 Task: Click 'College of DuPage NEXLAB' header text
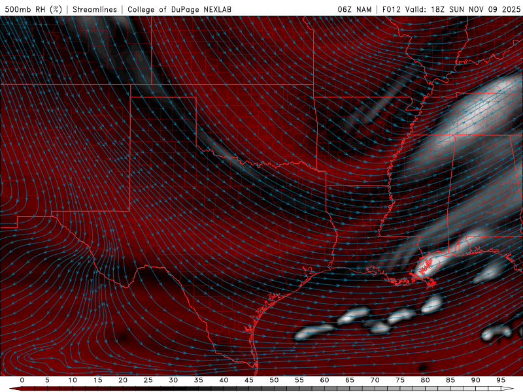coord(179,9)
